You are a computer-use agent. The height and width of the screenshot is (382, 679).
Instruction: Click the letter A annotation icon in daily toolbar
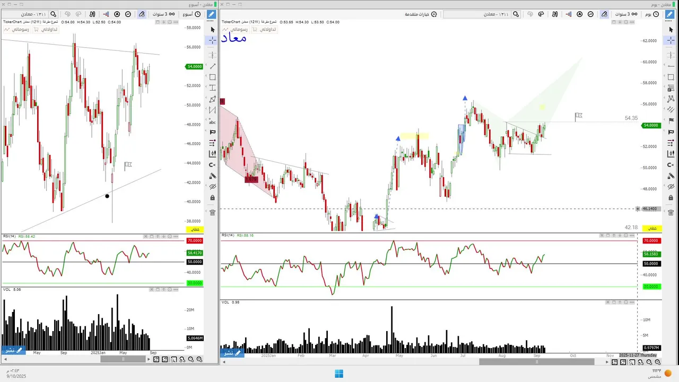tap(579, 14)
